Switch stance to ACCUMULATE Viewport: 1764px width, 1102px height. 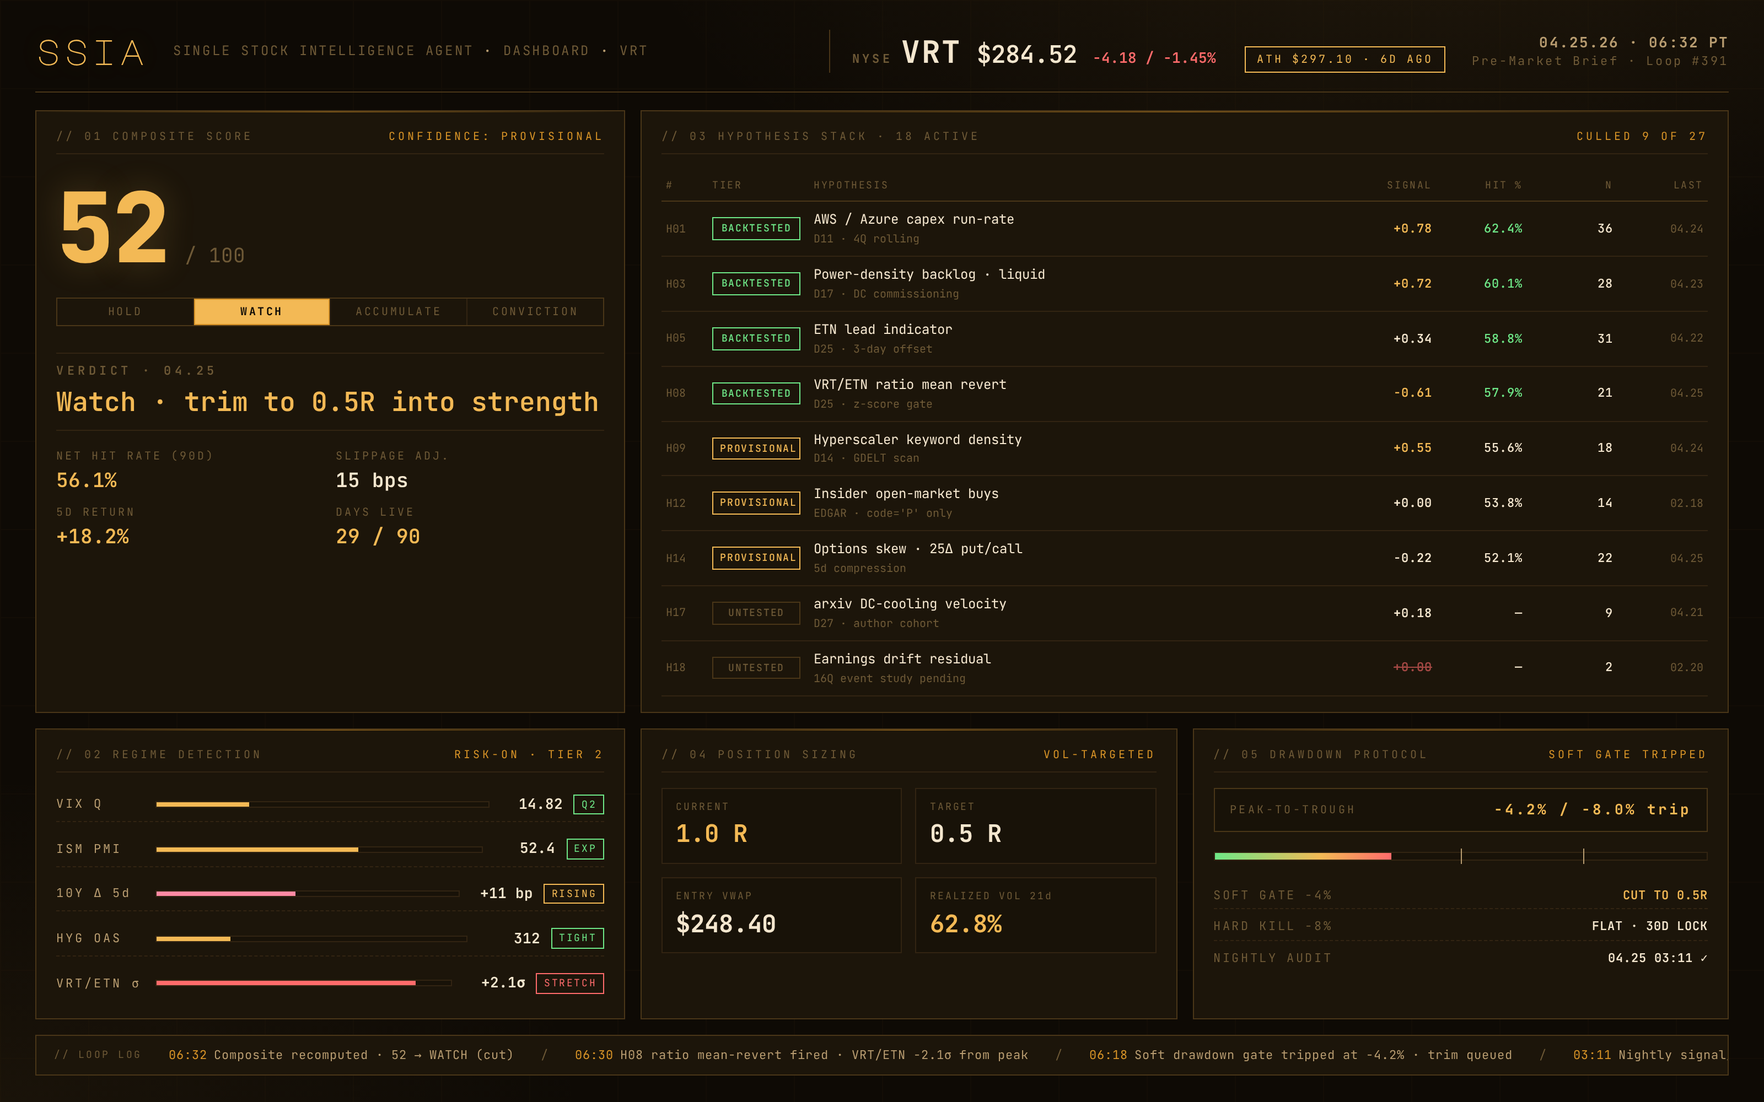pos(398,311)
